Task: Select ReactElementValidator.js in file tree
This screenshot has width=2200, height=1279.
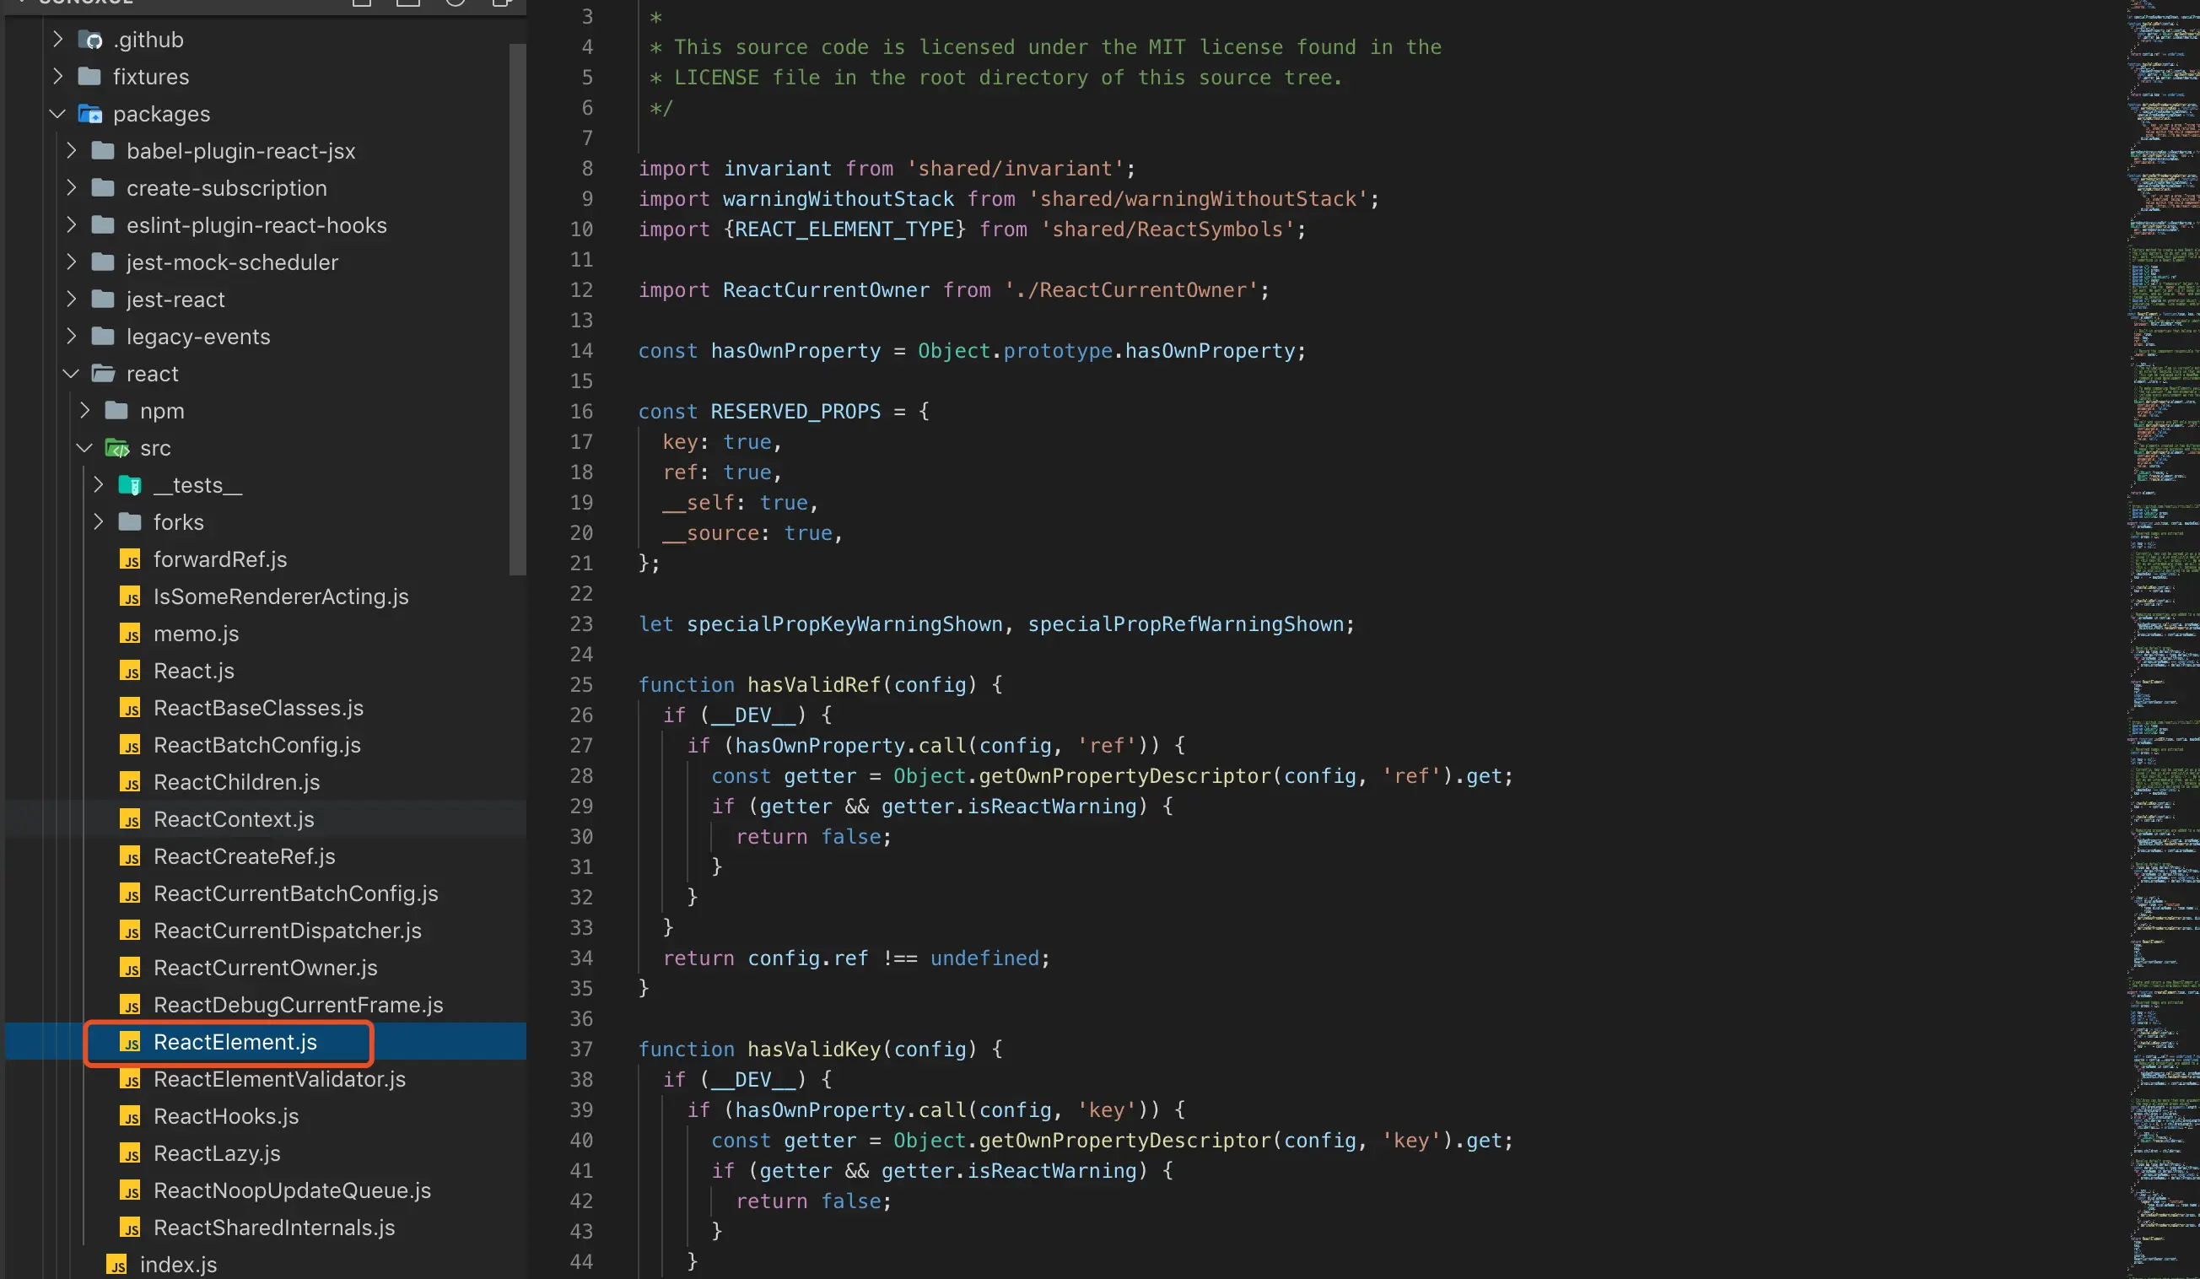Action: (x=278, y=1080)
